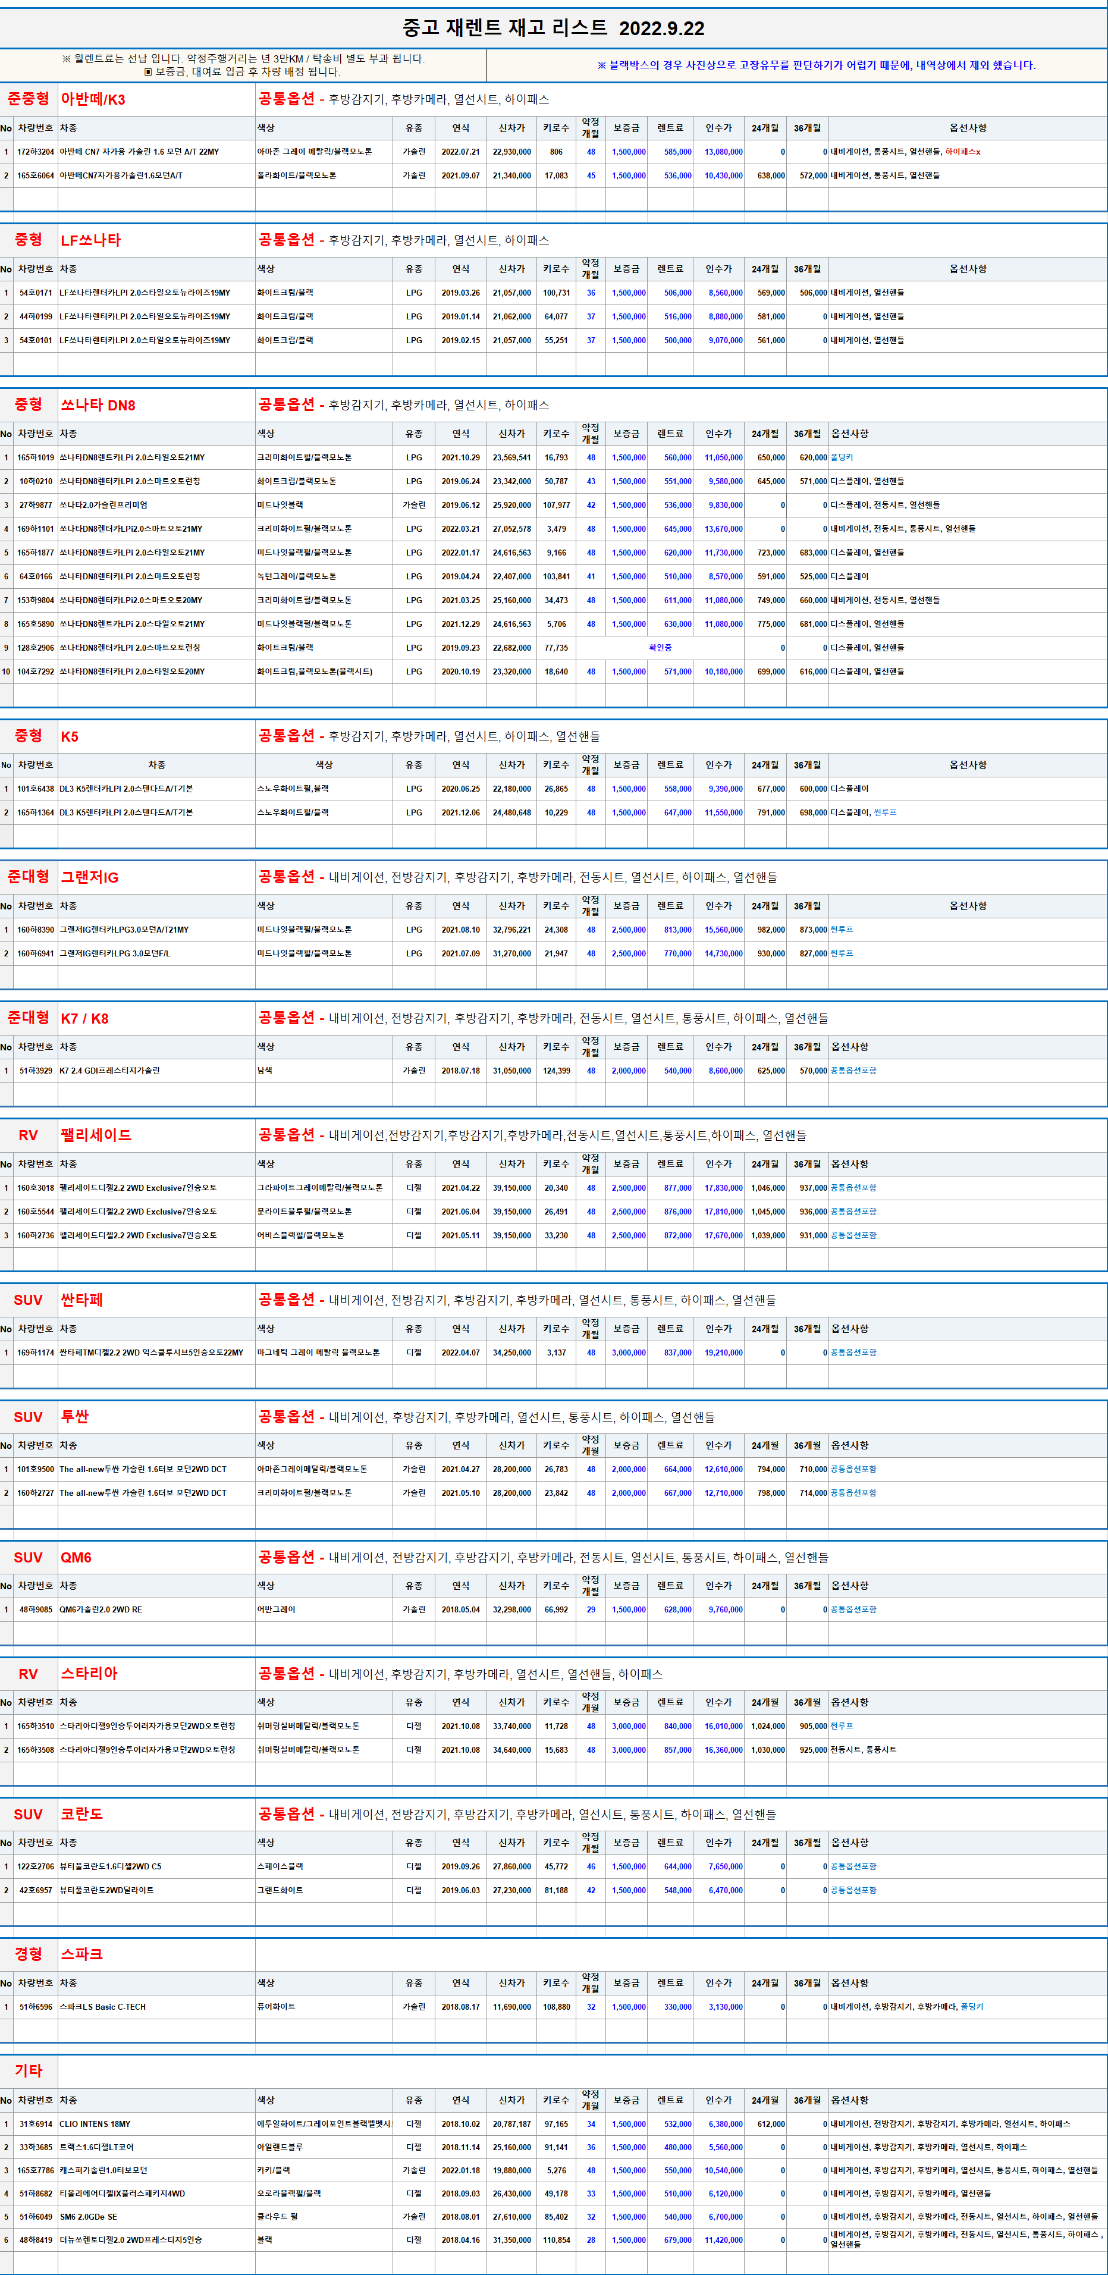Click the mileage cell '107,977'
Viewport: 1108px width, 2275px height.
coord(556,505)
